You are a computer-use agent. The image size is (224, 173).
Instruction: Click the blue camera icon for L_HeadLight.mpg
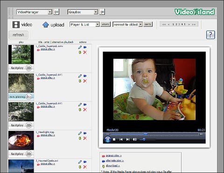point(85,133)
